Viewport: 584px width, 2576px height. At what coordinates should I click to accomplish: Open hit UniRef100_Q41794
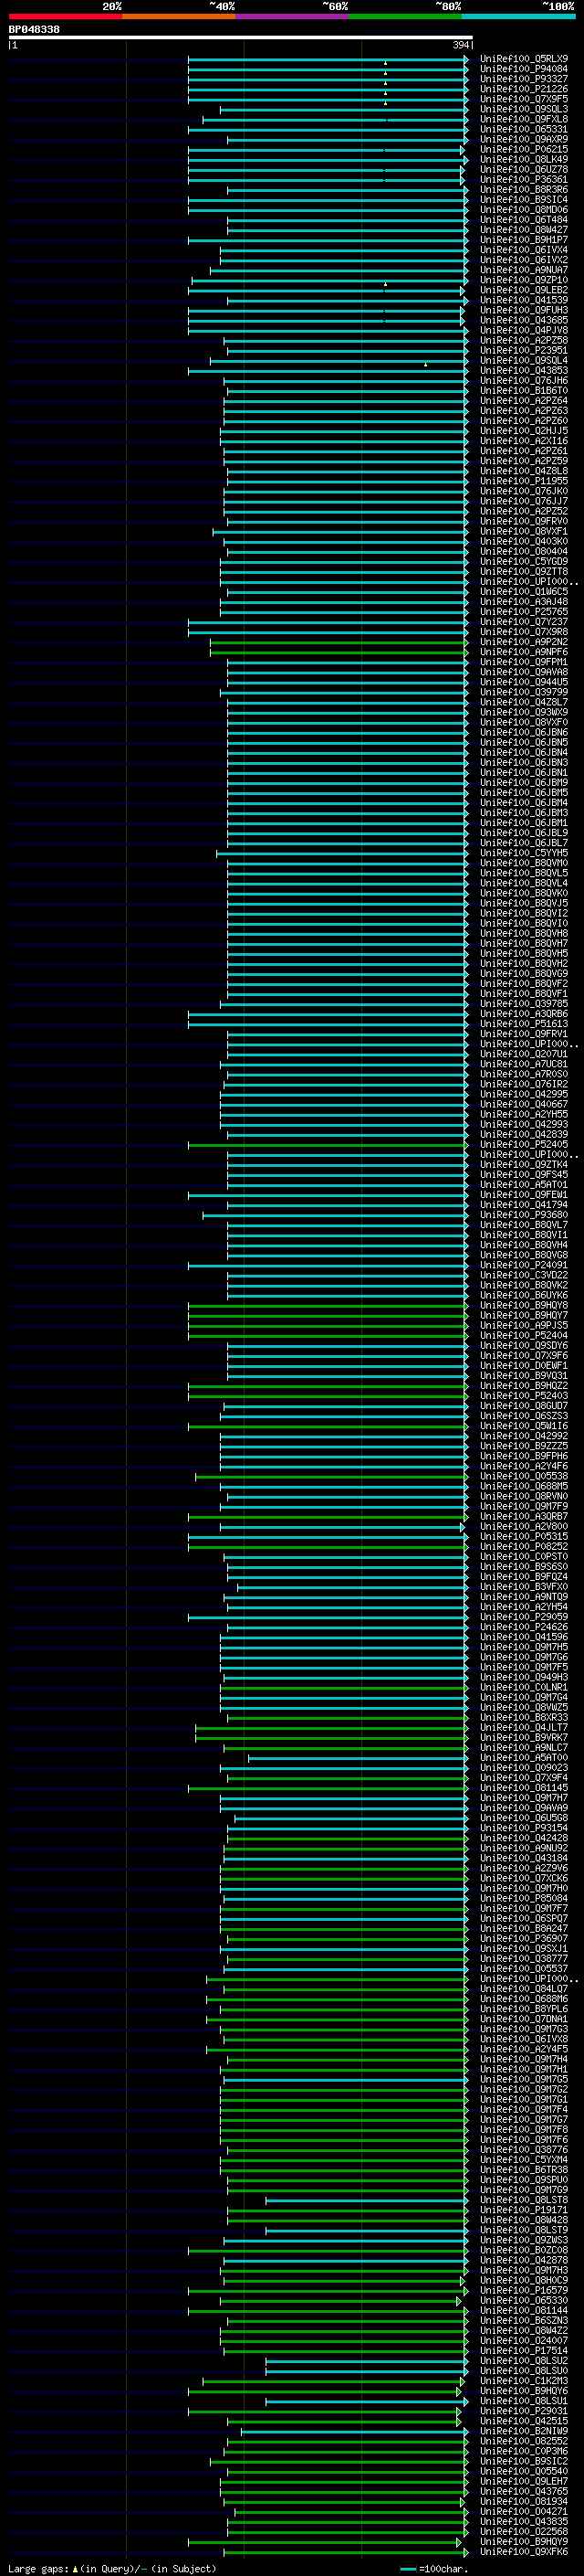coord(524,1205)
